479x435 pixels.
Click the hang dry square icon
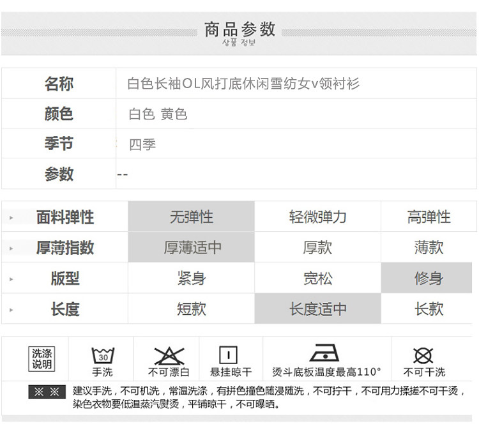228,355
